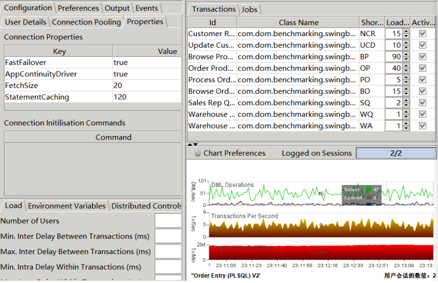Viewport: 438px width, 283px height.
Task: Decrease load for Sales Rep Query (SQ)
Action: pyautogui.click(x=406, y=105)
